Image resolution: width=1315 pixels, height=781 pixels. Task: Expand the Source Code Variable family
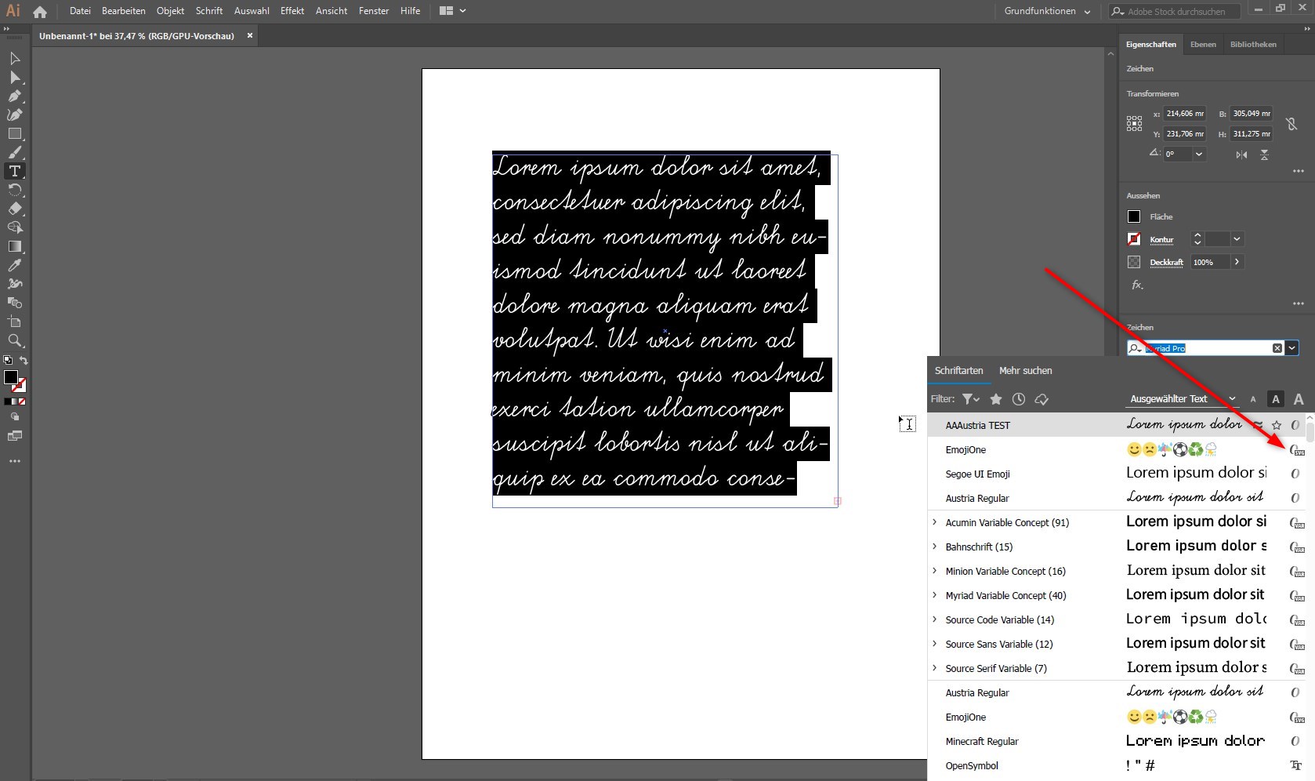pyautogui.click(x=934, y=619)
